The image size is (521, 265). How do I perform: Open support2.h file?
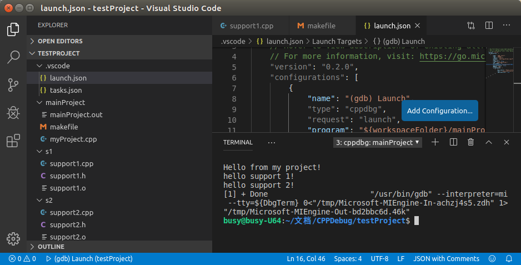tap(119, 225)
